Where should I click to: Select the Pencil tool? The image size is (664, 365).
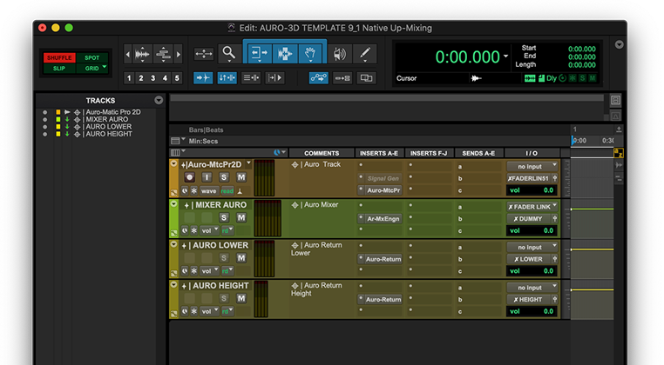coord(364,54)
